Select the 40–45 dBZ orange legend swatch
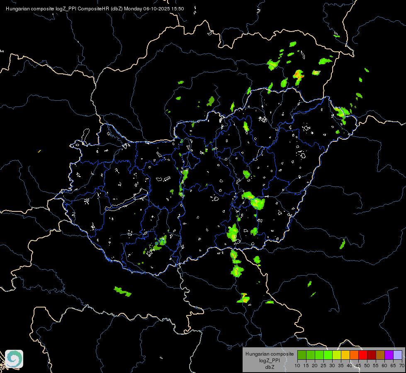This screenshot has height=373, width=406. point(354,355)
